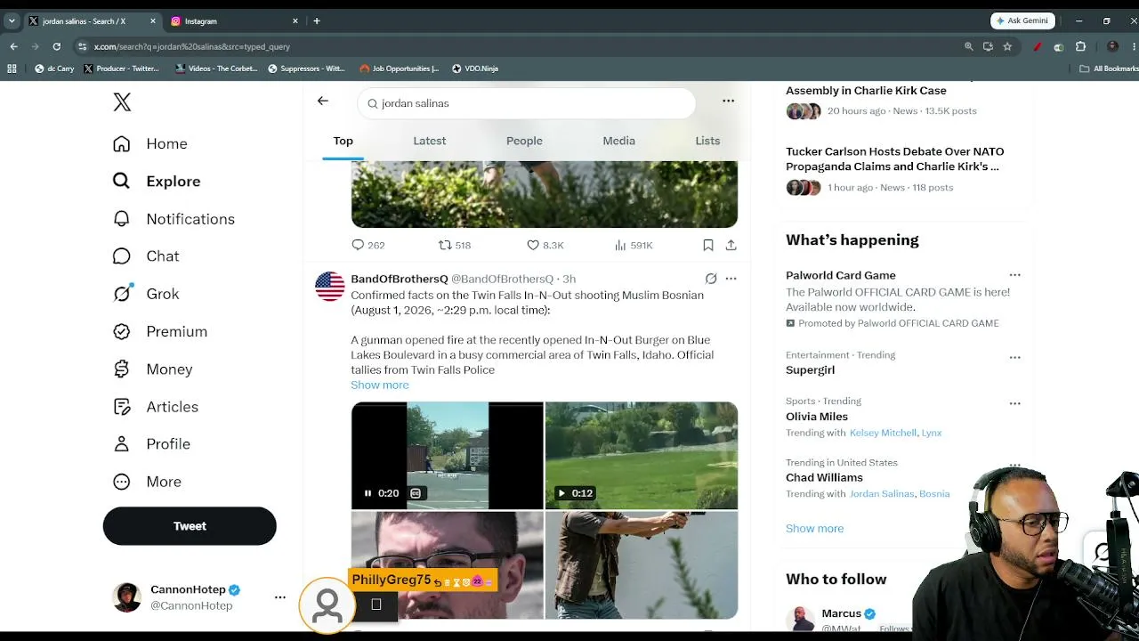Switch to the People tab
This screenshot has height=641, width=1139.
coord(524,141)
